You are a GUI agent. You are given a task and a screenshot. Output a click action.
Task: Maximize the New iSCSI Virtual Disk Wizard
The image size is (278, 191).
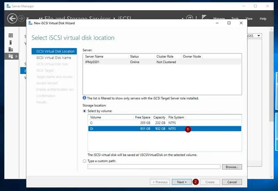229,23
